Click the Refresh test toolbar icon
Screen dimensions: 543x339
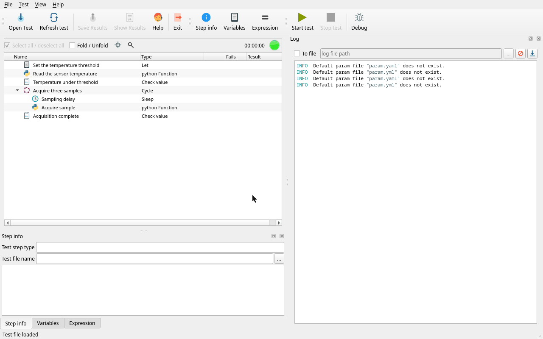[54, 17]
